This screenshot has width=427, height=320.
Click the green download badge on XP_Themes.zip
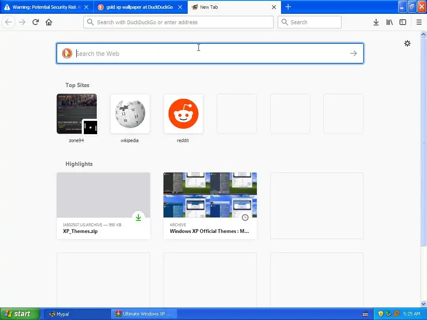coord(138,217)
